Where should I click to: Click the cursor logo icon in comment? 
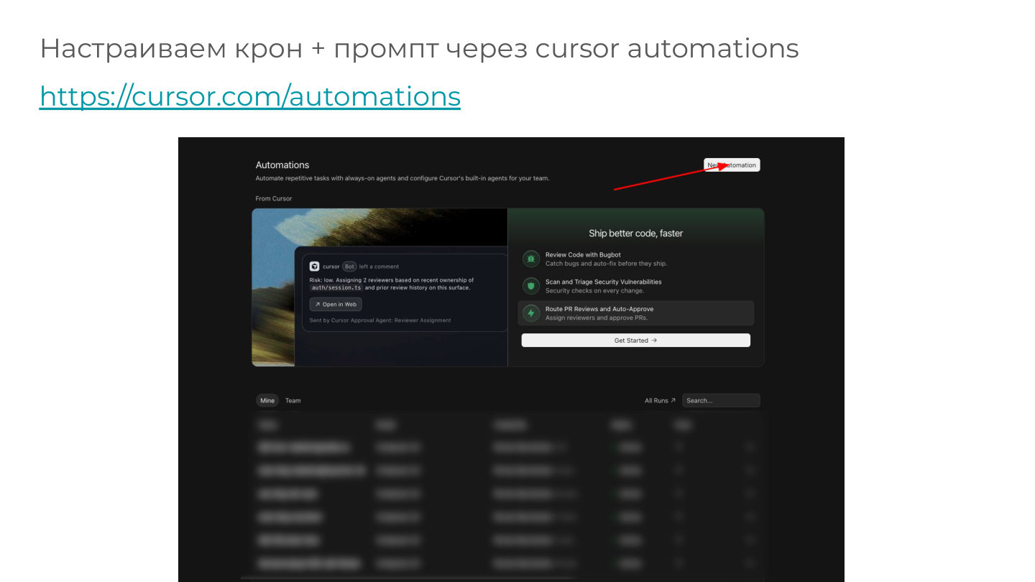(314, 266)
